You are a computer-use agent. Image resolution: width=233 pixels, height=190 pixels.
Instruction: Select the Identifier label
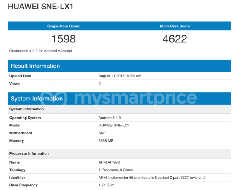coord(17,178)
